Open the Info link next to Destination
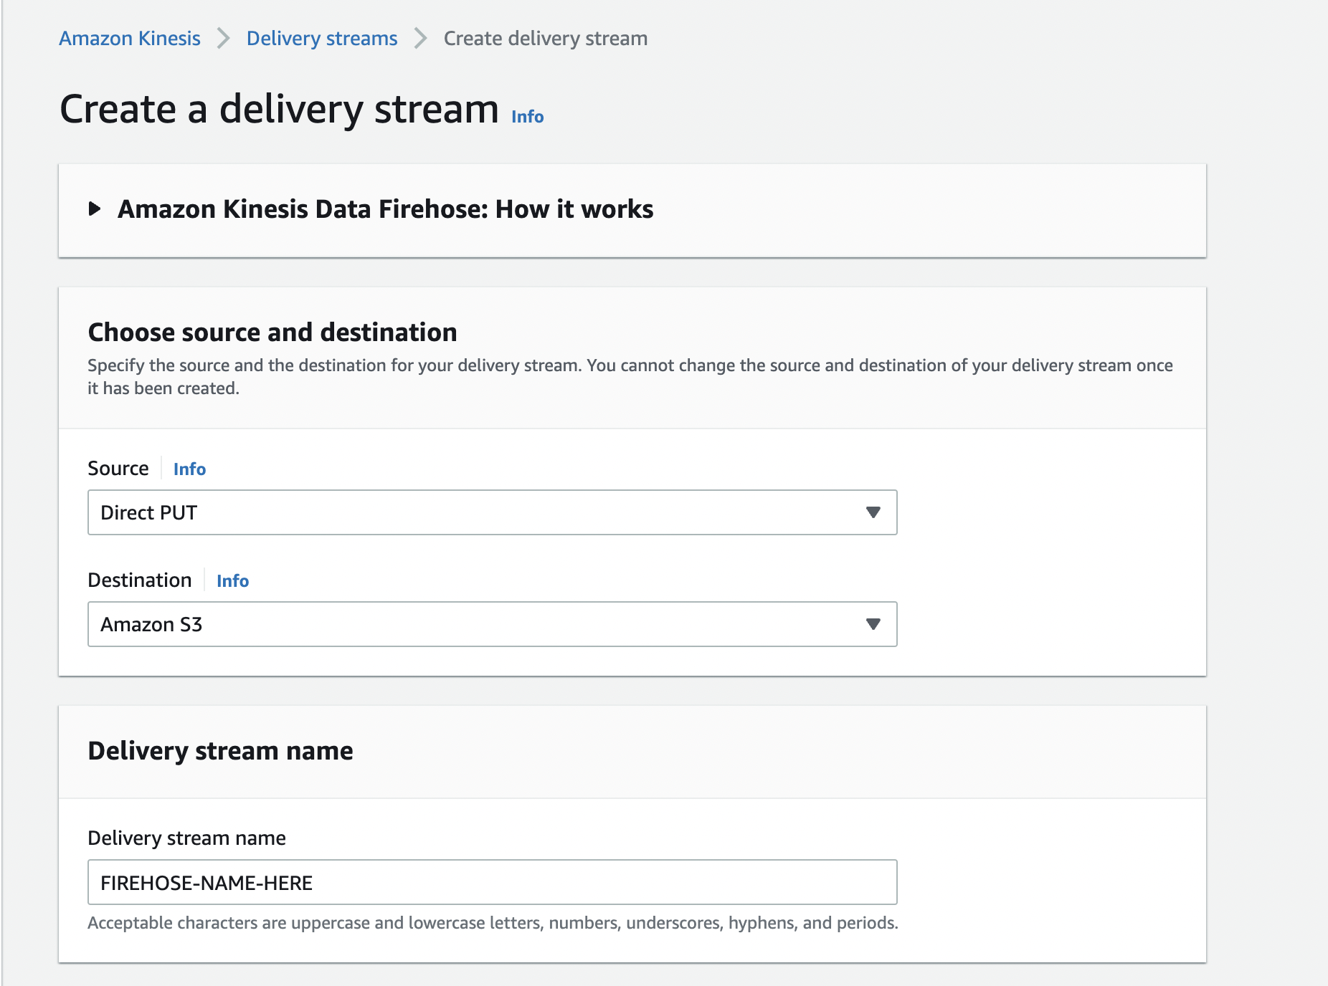This screenshot has width=1328, height=986. (x=232, y=580)
